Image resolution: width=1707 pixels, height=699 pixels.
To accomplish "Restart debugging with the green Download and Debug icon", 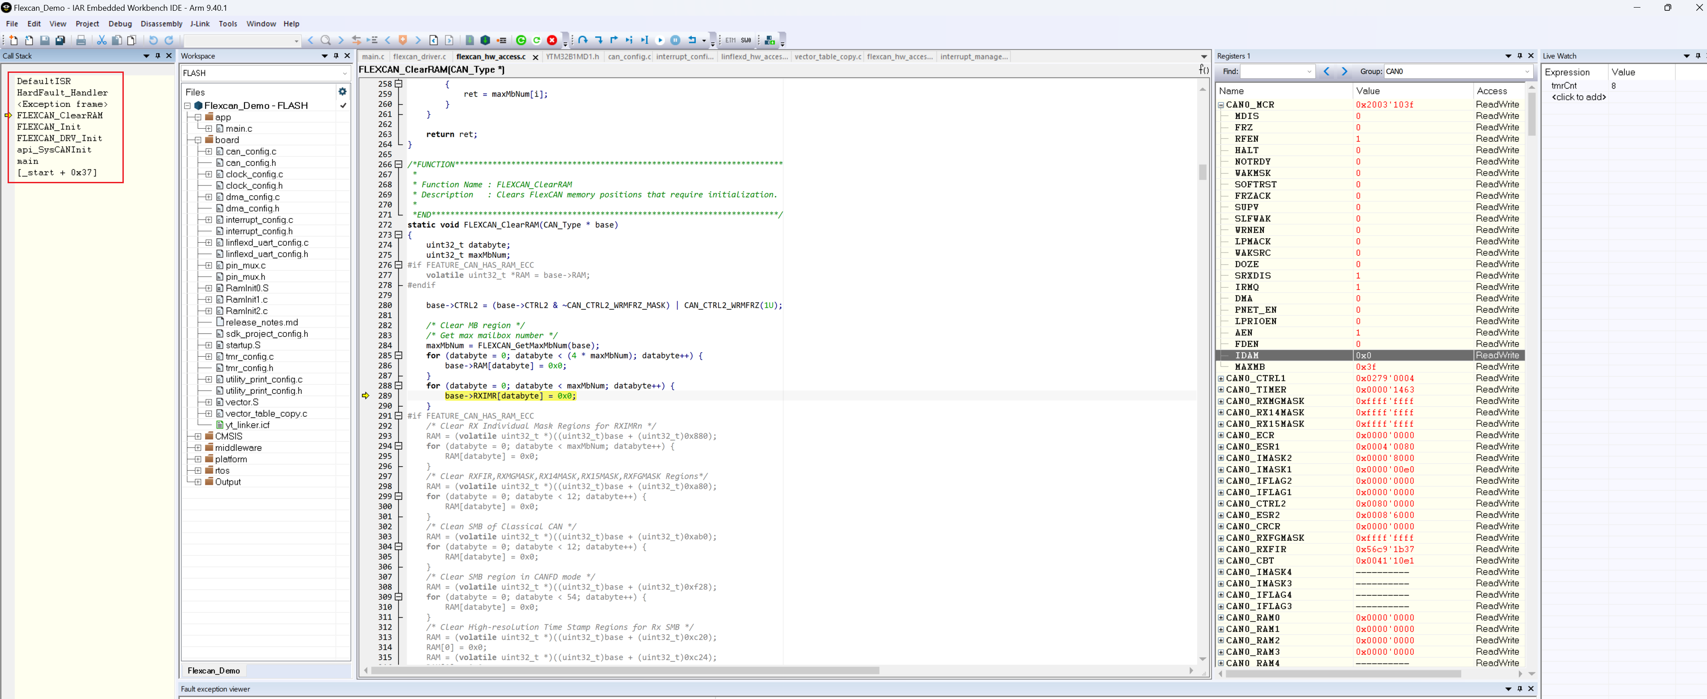I will (521, 40).
